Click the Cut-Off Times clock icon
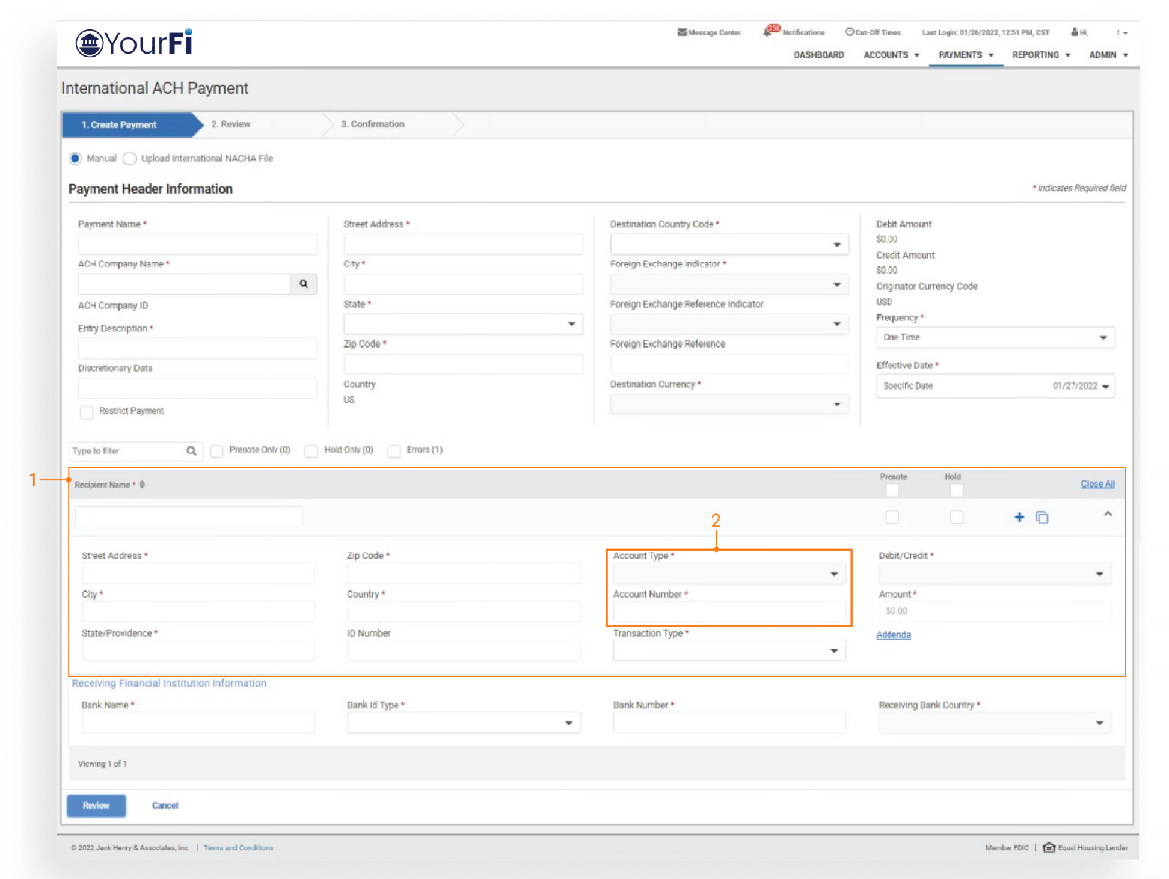The height and width of the screenshot is (879, 1169). click(849, 32)
